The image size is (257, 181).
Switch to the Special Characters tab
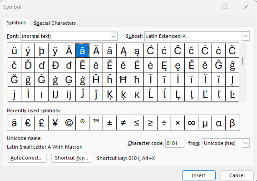55,23
